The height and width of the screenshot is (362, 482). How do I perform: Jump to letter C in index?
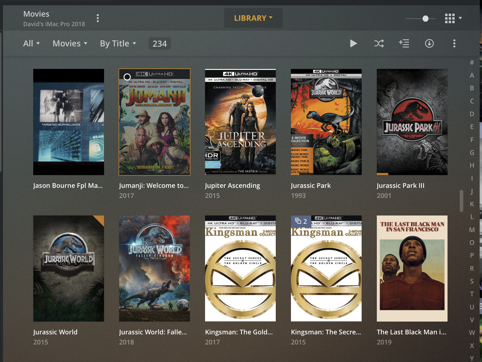472,101
